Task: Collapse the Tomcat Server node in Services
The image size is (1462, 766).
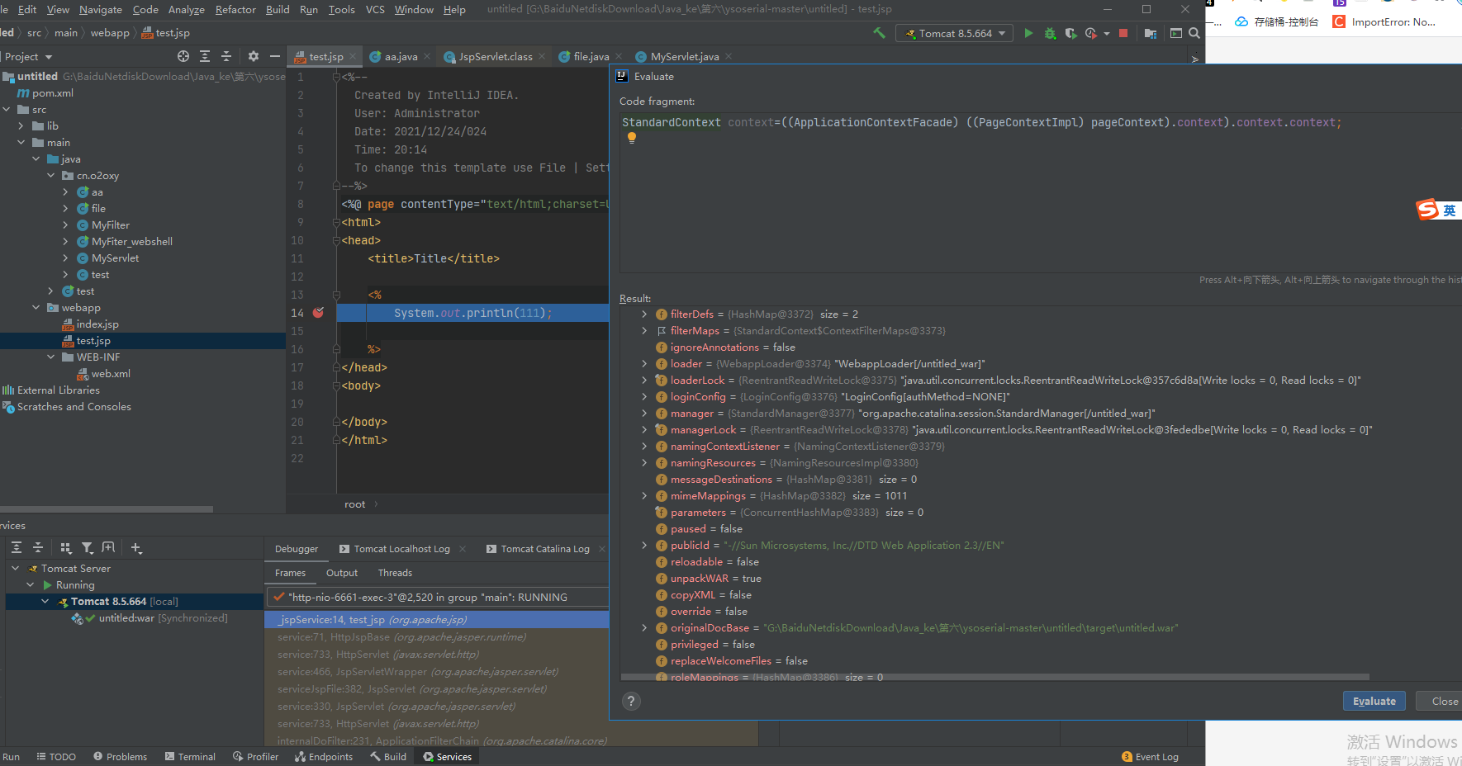Action: 15,568
